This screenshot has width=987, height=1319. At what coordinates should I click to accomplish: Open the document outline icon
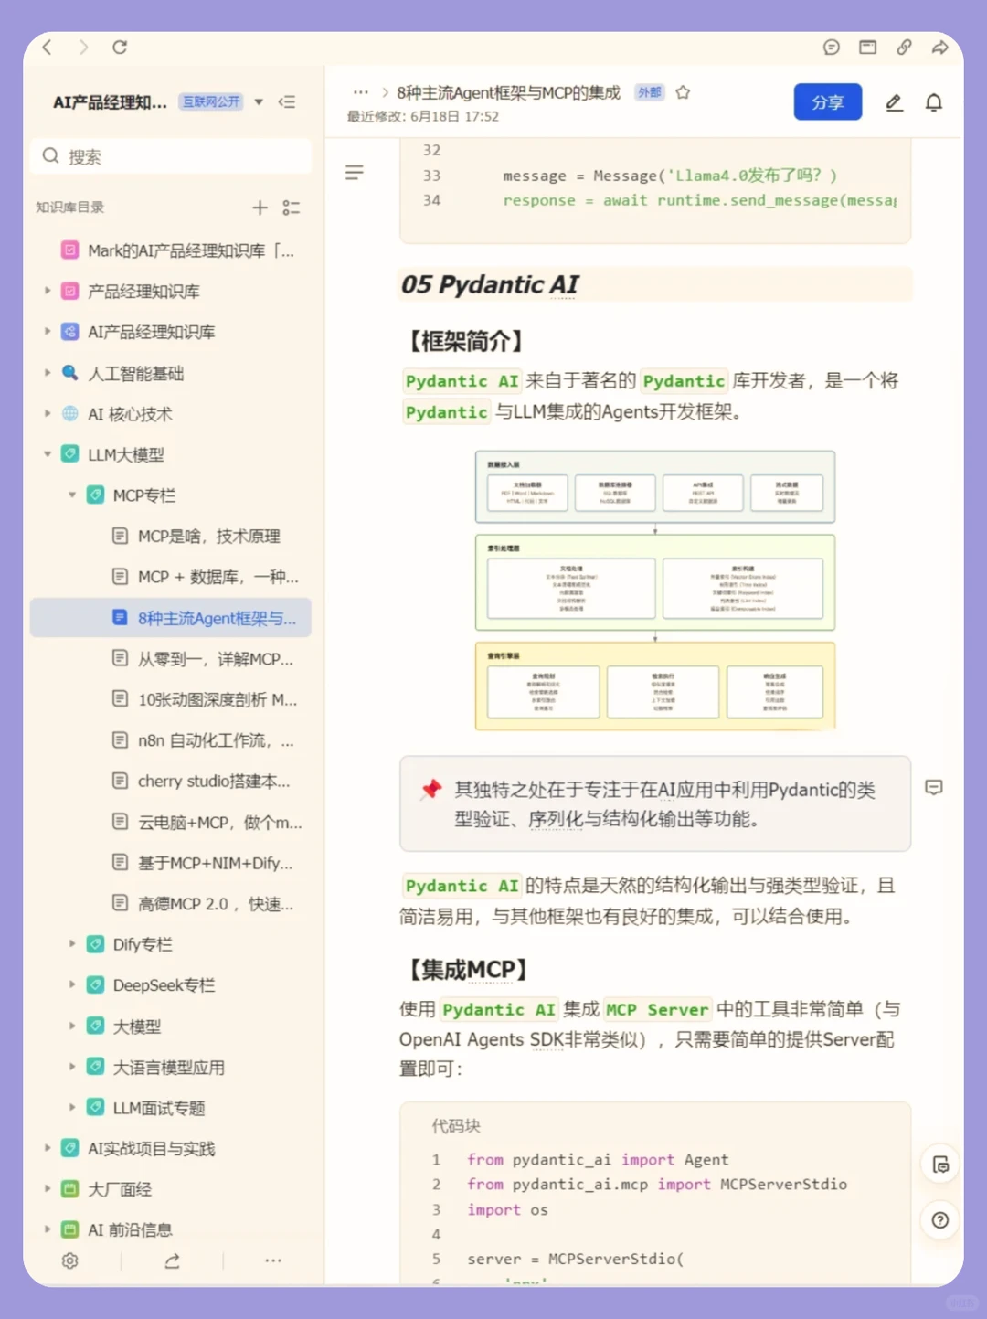pos(355,172)
